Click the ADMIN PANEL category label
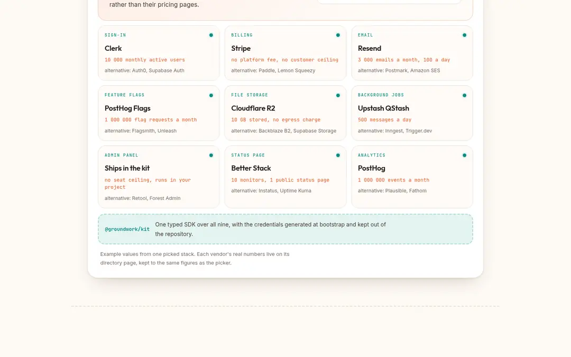The height and width of the screenshot is (357, 571). tap(121, 155)
